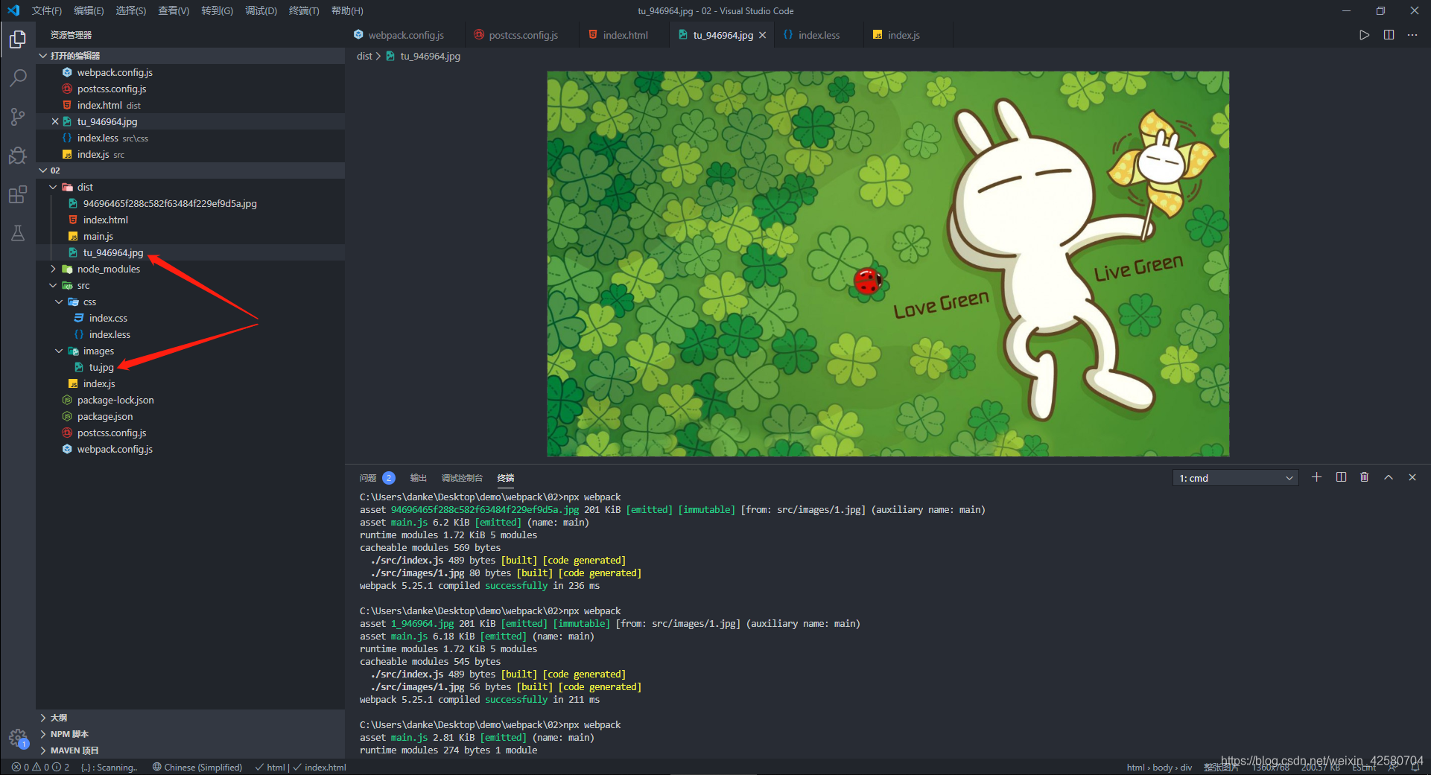The height and width of the screenshot is (775, 1431).
Task: Click the VS Code logo icon
Action: pos(13,10)
